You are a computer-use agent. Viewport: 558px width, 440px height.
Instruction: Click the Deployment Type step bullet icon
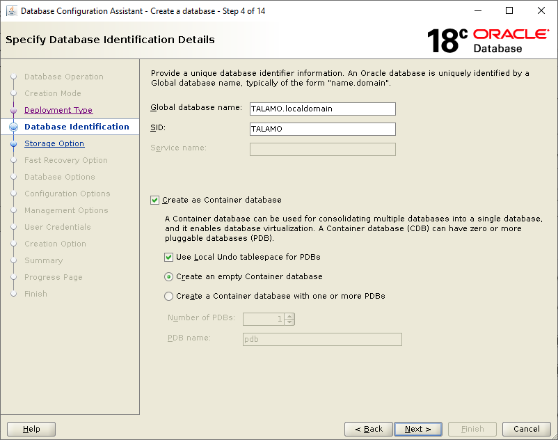click(13, 111)
